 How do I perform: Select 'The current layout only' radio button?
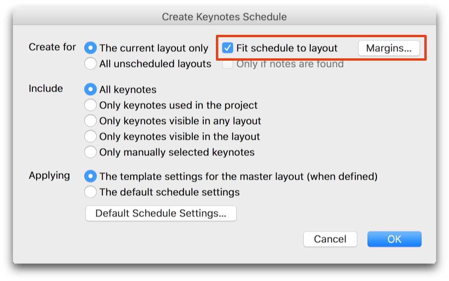(x=91, y=48)
